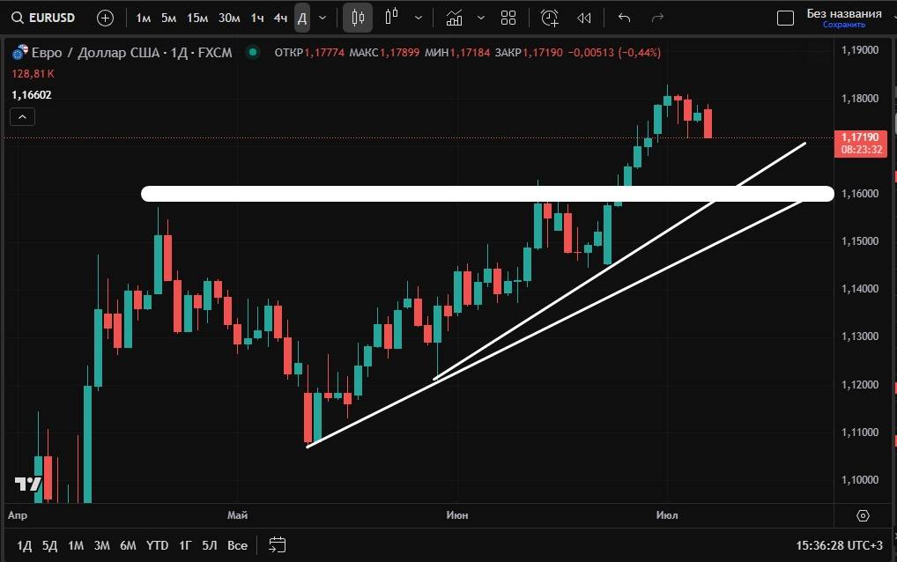The height and width of the screenshot is (562, 897).
Task: Collapse the indicator legend with chevron button
Action: pyautogui.click(x=22, y=117)
